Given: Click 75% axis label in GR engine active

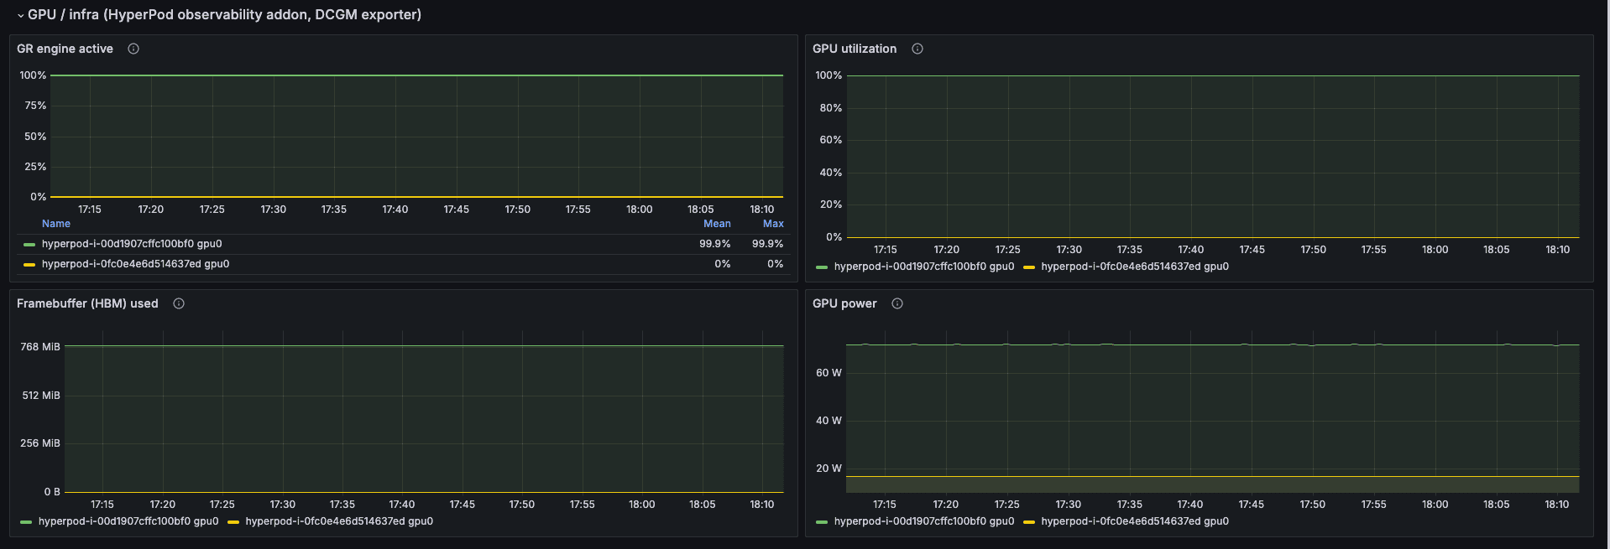Looking at the screenshot, I should pos(35,106).
